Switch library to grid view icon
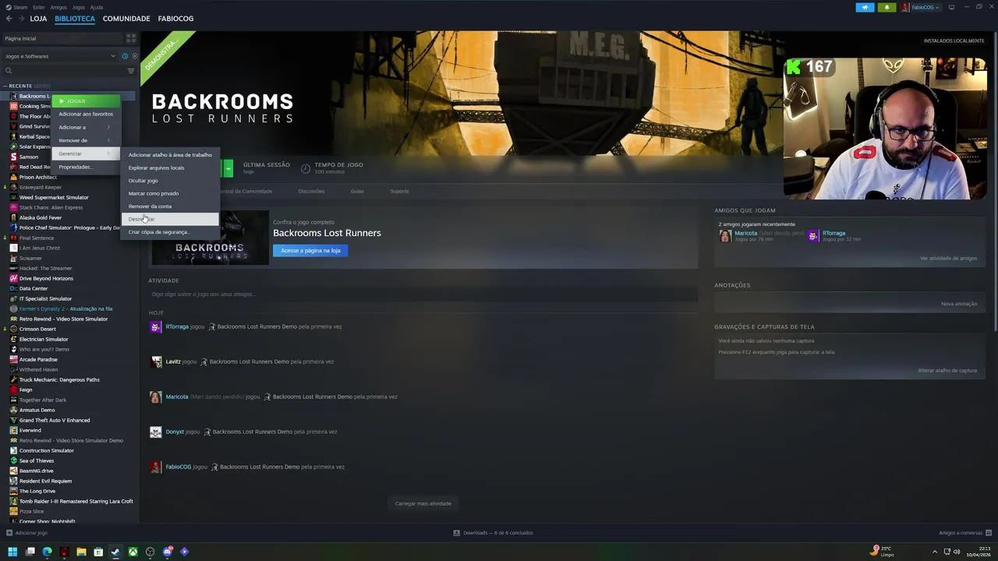998x561 pixels. [x=131, y=38]
